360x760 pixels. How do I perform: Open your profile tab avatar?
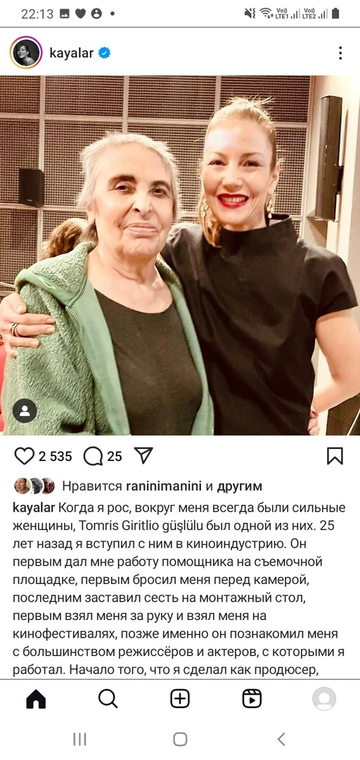click(324, 699)
